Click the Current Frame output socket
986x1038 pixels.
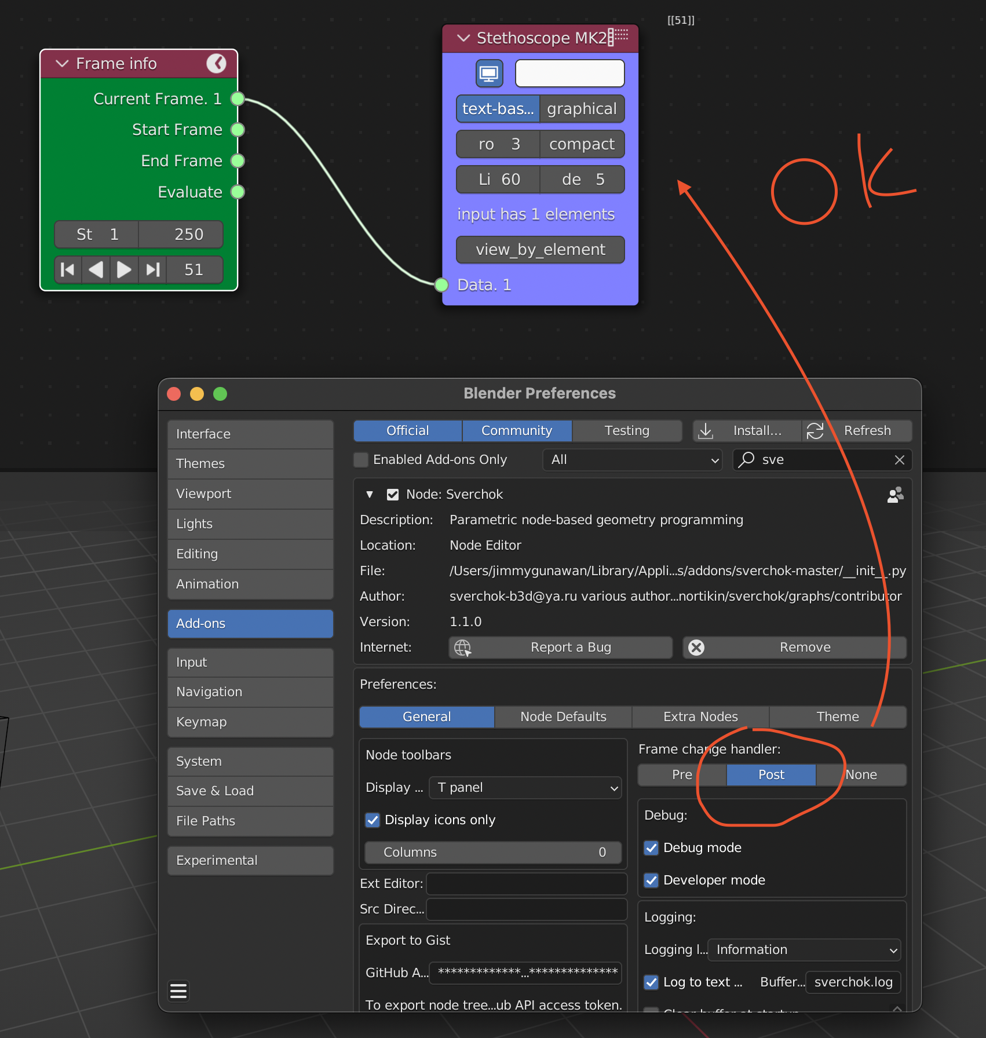[x=238, y=98]
